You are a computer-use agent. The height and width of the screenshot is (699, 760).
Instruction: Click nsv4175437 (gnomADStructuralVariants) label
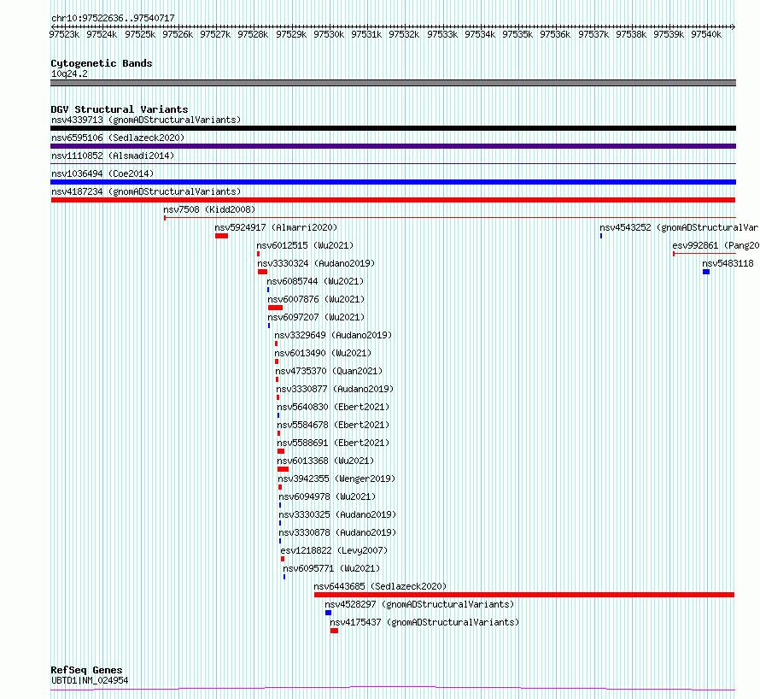424,622
